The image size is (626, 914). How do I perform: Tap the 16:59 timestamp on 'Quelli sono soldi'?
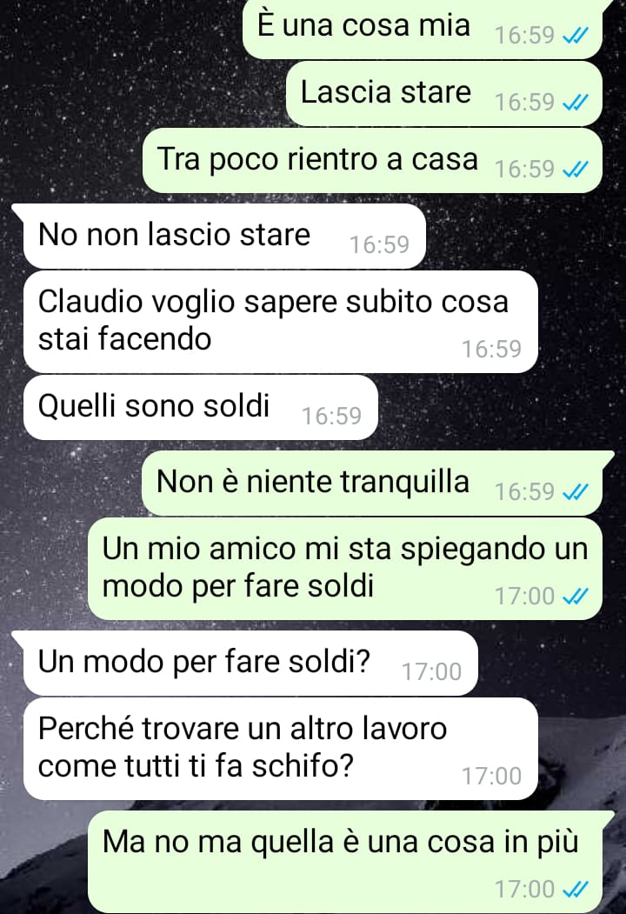pos(331,417)
